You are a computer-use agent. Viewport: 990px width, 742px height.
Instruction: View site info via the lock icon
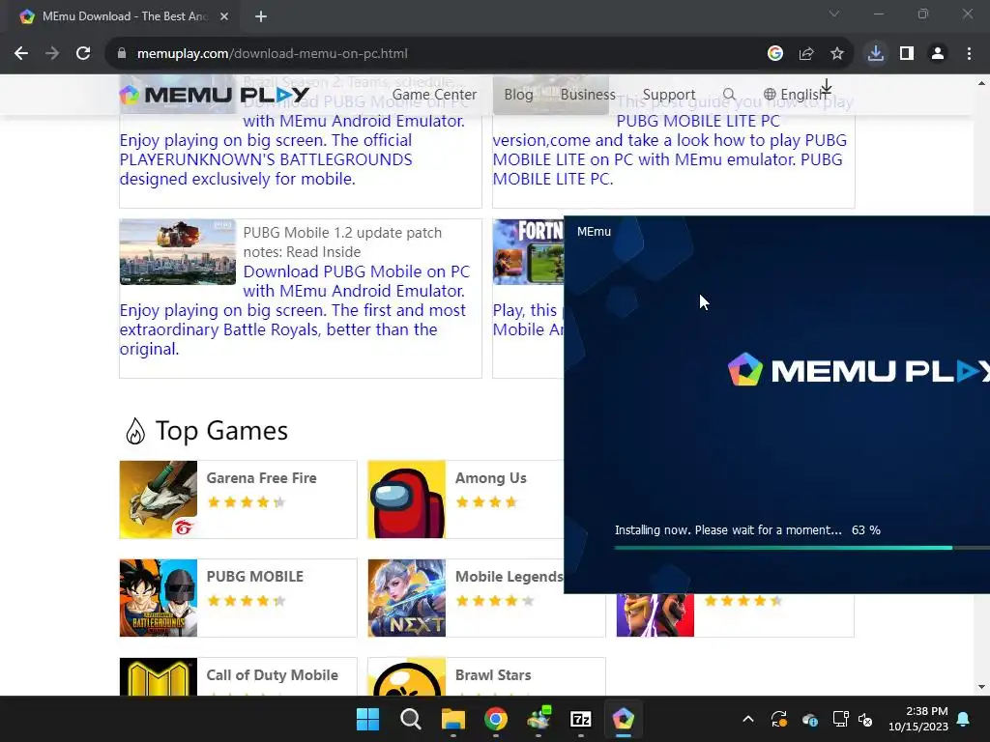pos(122,54)
